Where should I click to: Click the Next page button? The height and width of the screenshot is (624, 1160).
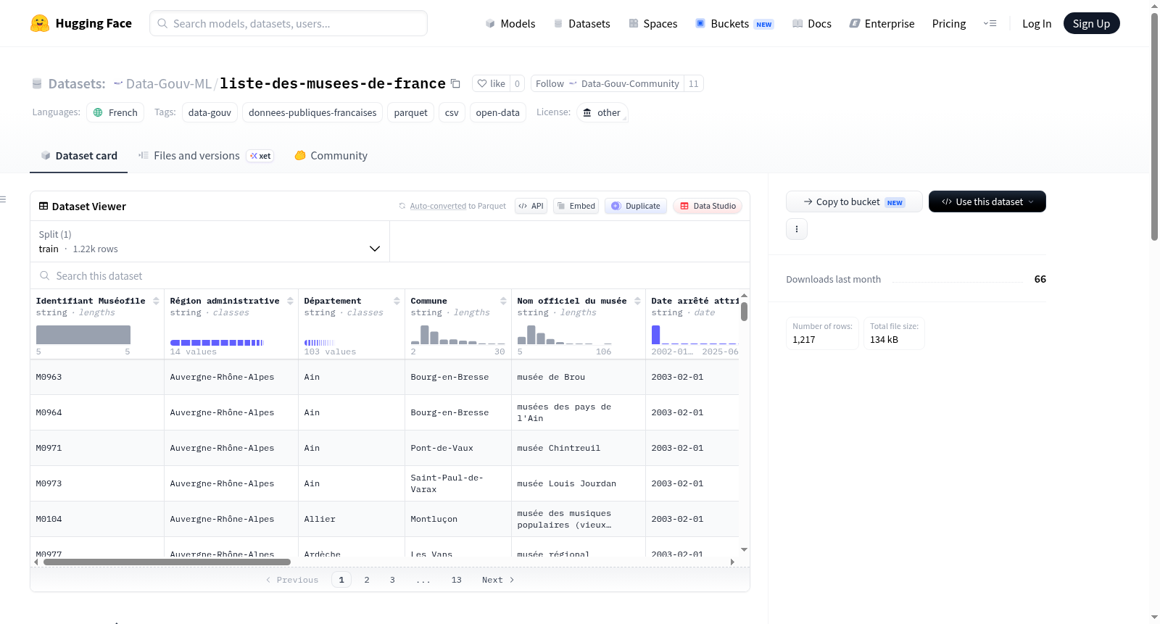[x=498, y=580]
